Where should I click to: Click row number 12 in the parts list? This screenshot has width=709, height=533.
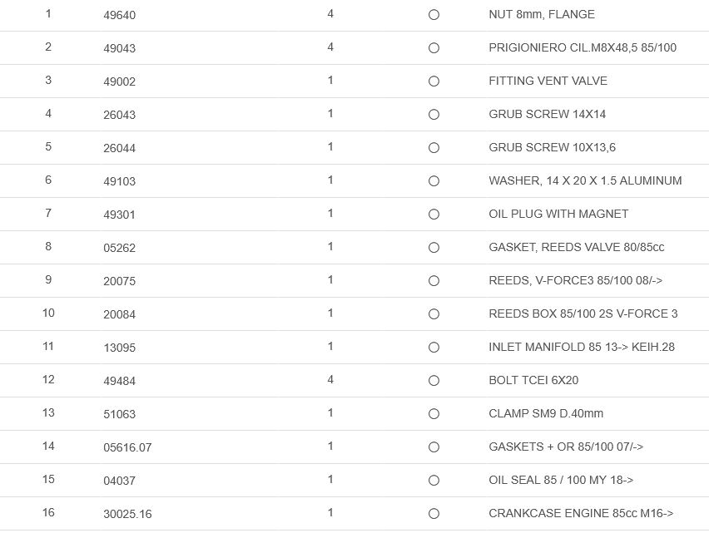click(48, 379)
